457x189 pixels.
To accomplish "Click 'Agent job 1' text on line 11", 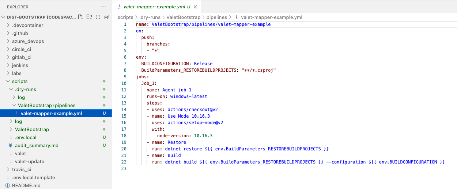I will coord(177,90).
